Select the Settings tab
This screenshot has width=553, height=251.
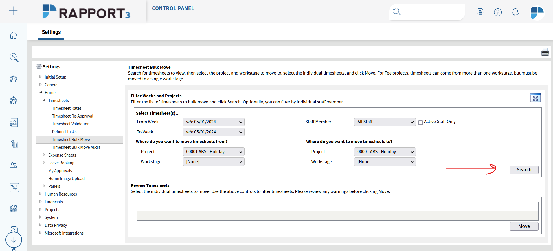point(51,32)
